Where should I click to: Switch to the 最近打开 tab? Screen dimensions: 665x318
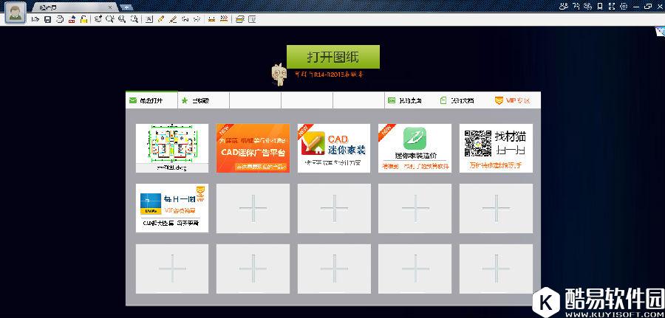click(151, 100)
